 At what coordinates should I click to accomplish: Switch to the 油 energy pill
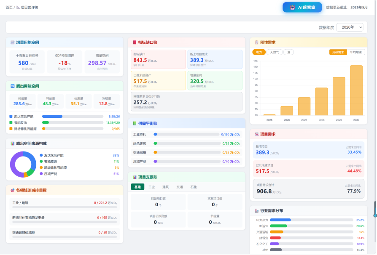[288, 52]
